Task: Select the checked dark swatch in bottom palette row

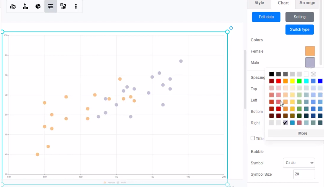Action: (285, 123)
